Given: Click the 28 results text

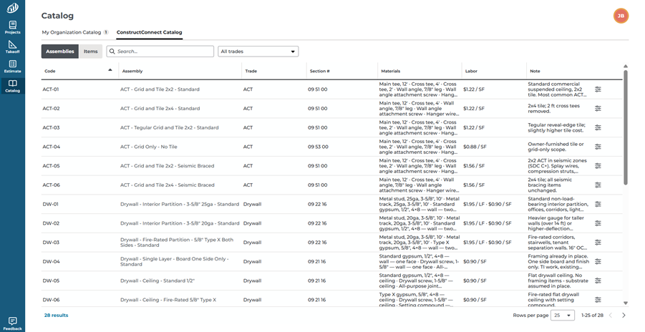Looking at the screenshot, I should 57,316.
